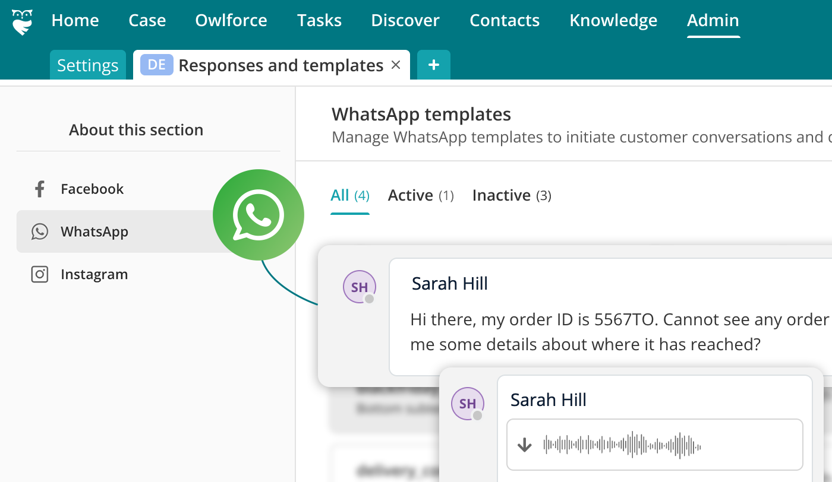Click Sarah Hill's SH avatar

pos(359,286)
